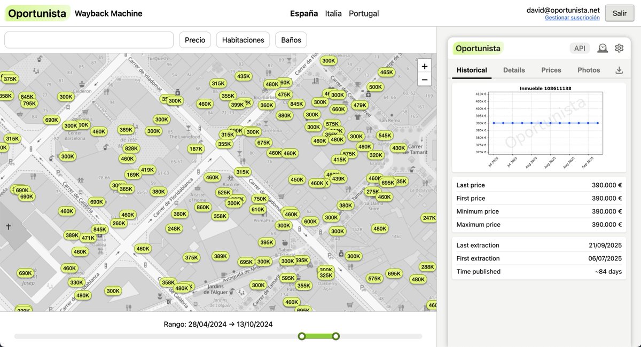Screen dimensions: 641x347
Task: Select the 399K price marker
Action: [x=237, y=105]
